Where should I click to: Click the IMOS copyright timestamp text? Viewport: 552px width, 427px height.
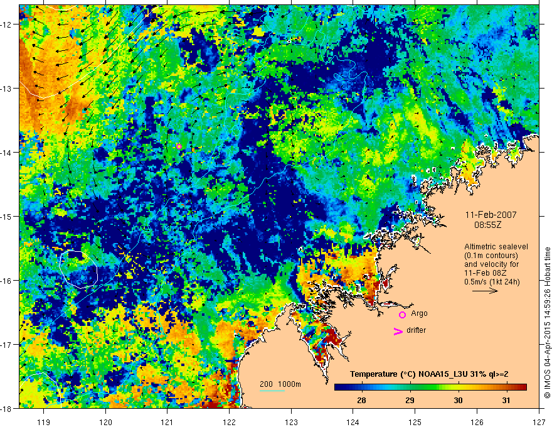click(x=547, y=323)
